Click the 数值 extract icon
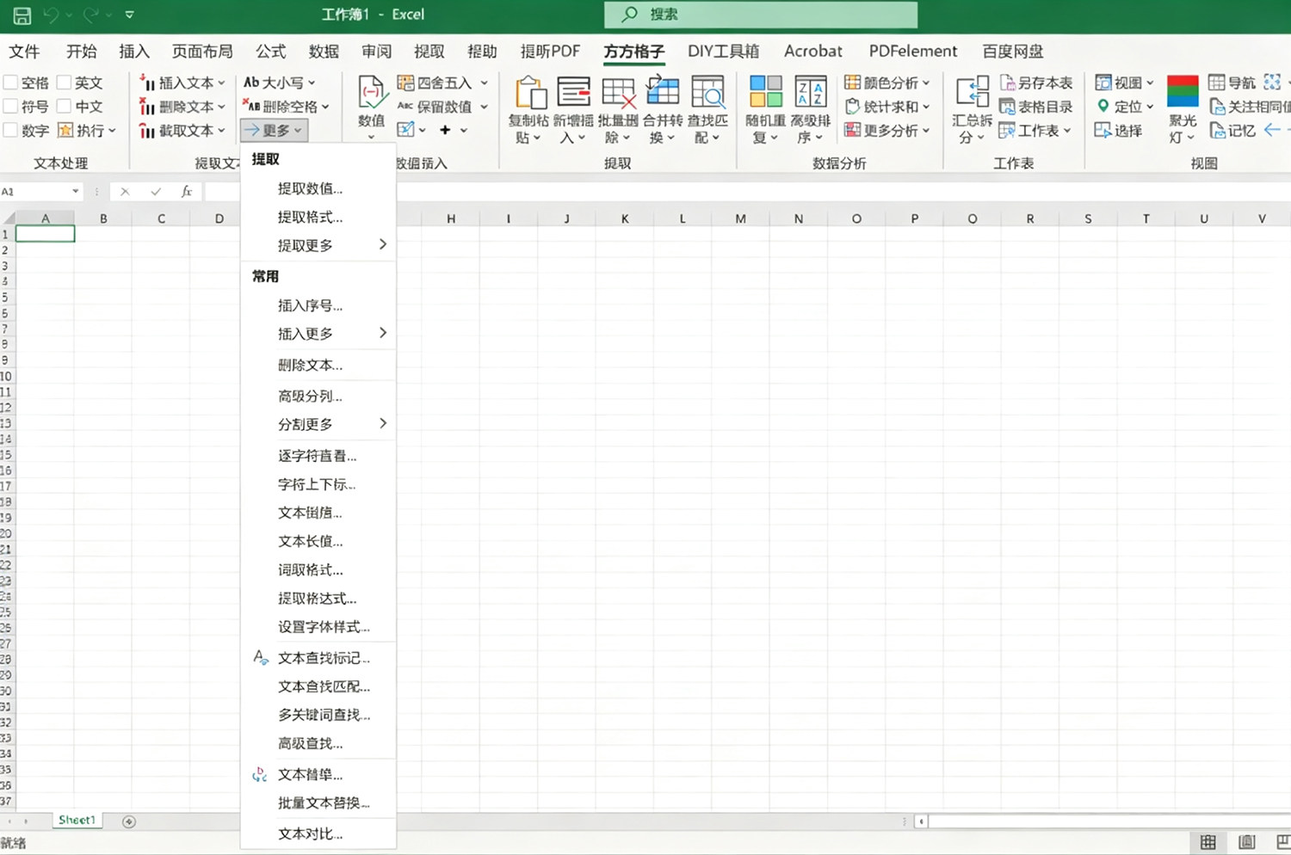 [372, 93]
